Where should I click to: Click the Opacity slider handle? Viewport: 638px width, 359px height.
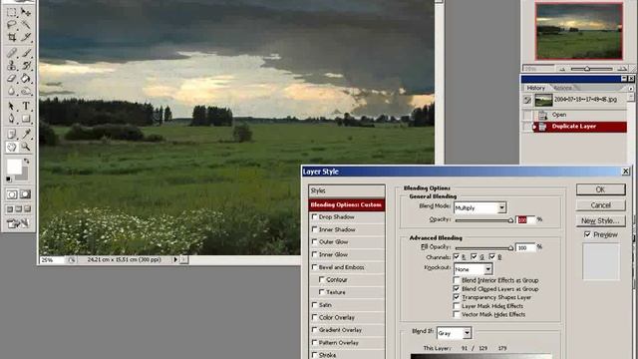point(510,220)
